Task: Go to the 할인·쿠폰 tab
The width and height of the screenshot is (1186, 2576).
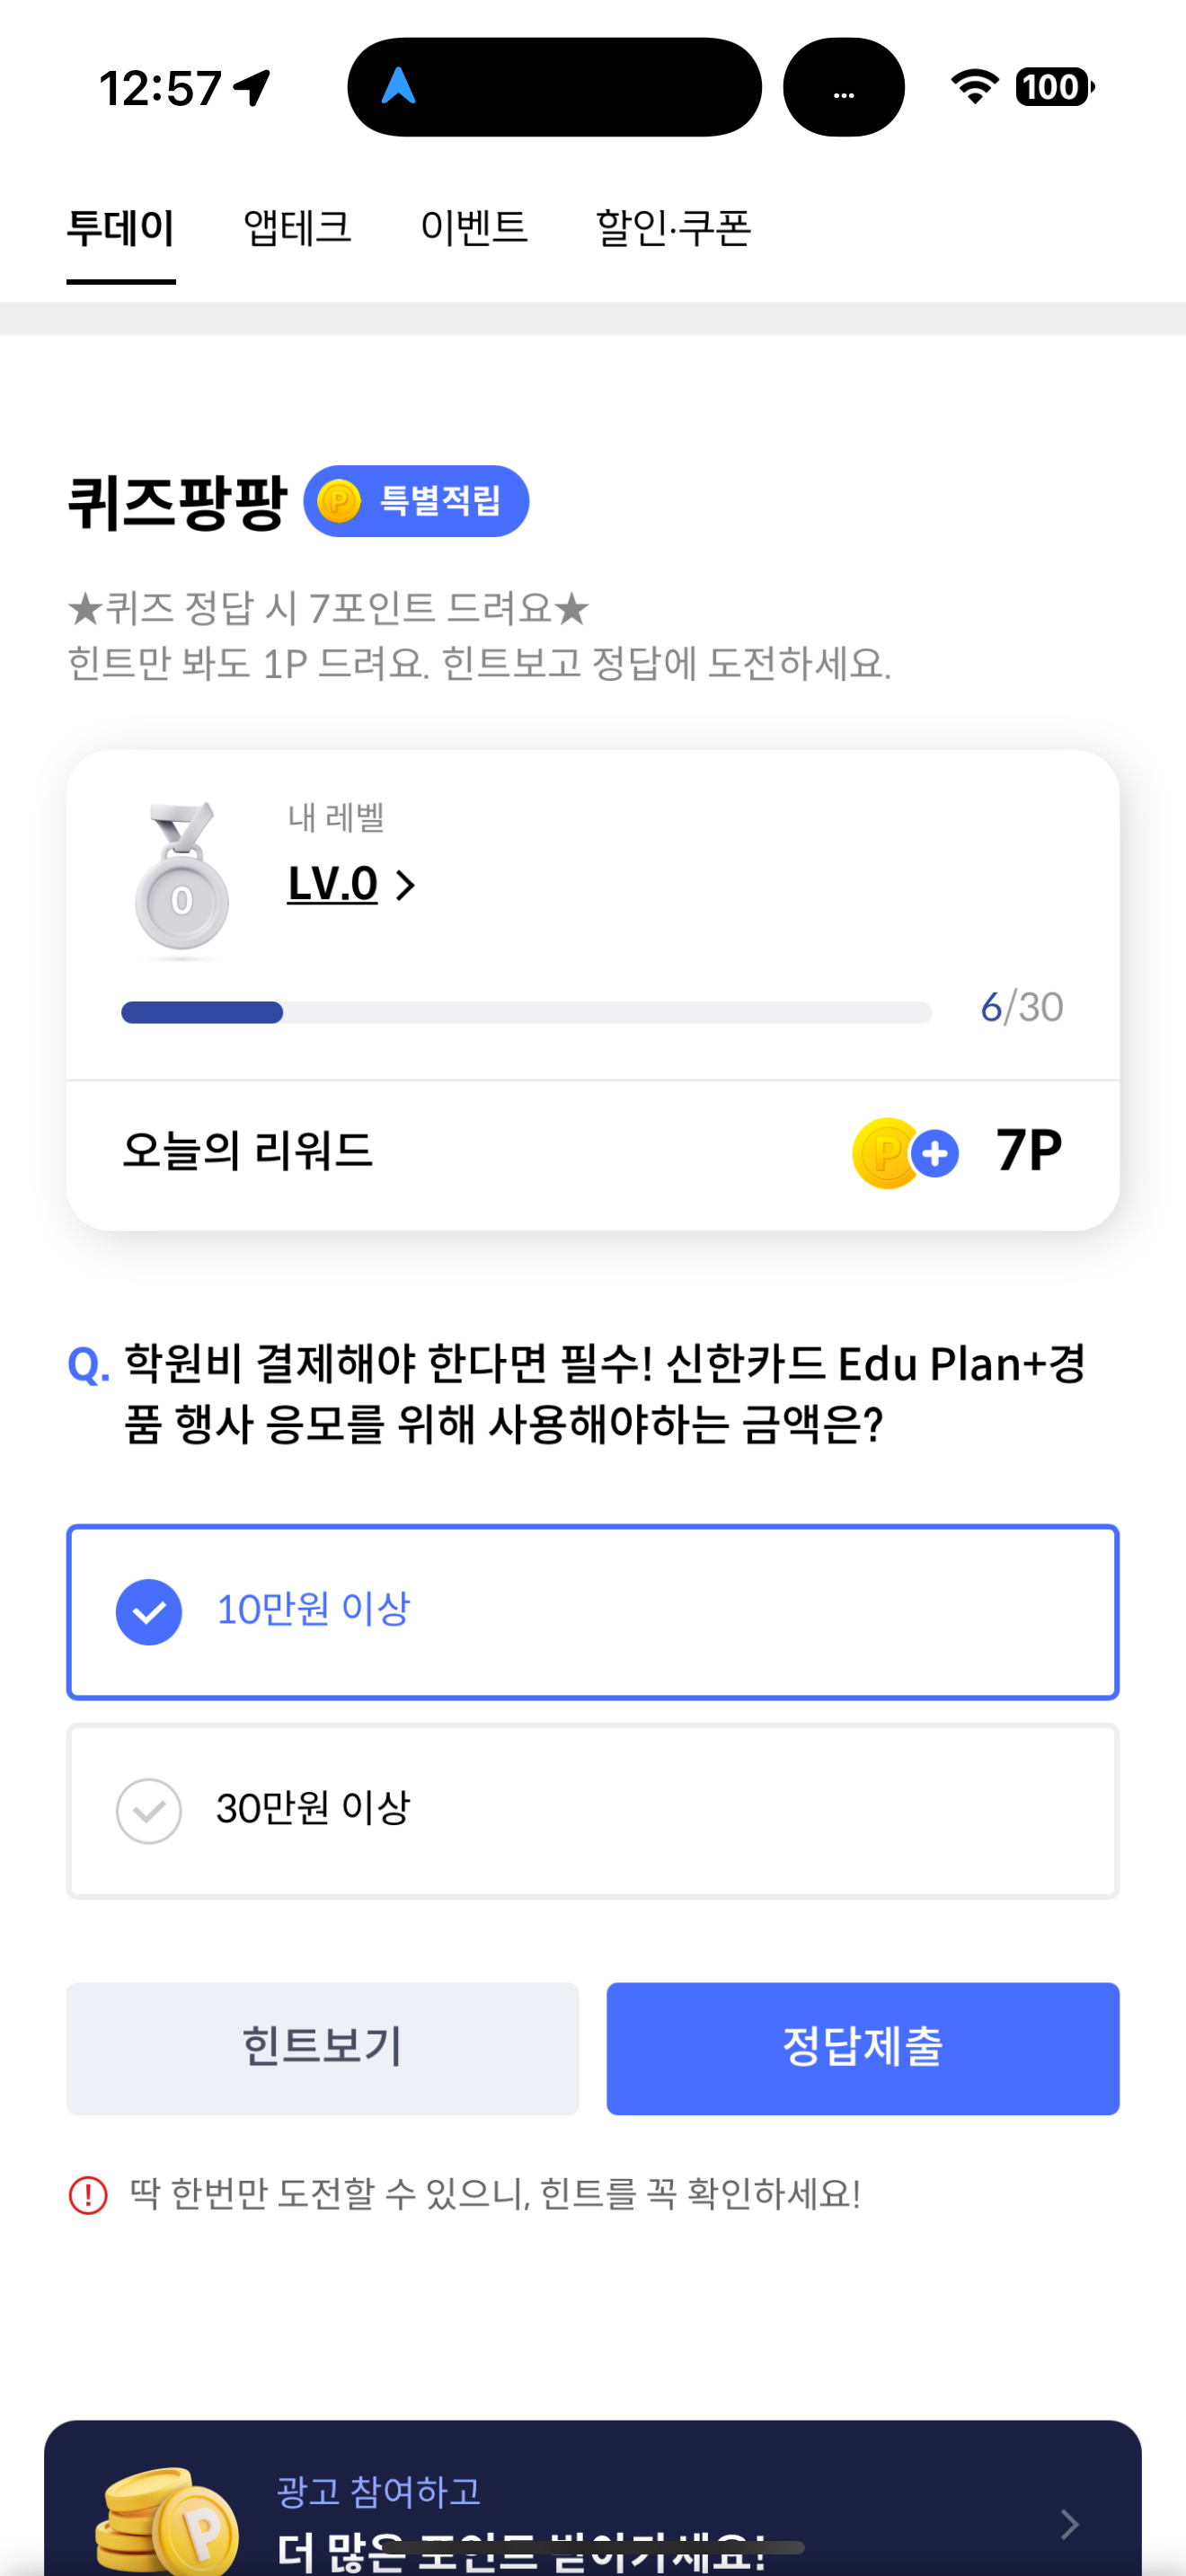Action: [673, 228]
